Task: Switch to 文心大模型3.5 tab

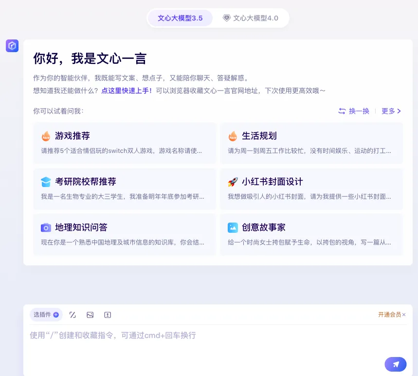Action: point(180,18)
